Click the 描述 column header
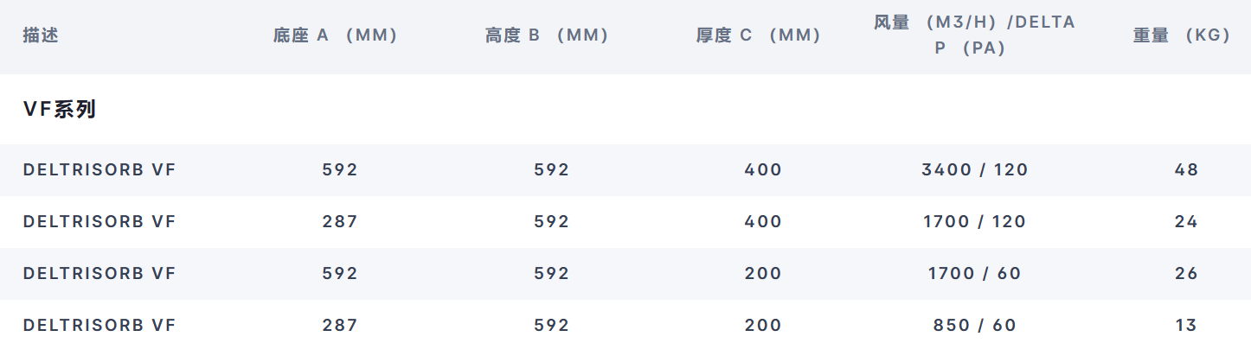Image resolution: width=1251 pixels, height=362 pixels. pyautogui.click(x=41, y=35)
